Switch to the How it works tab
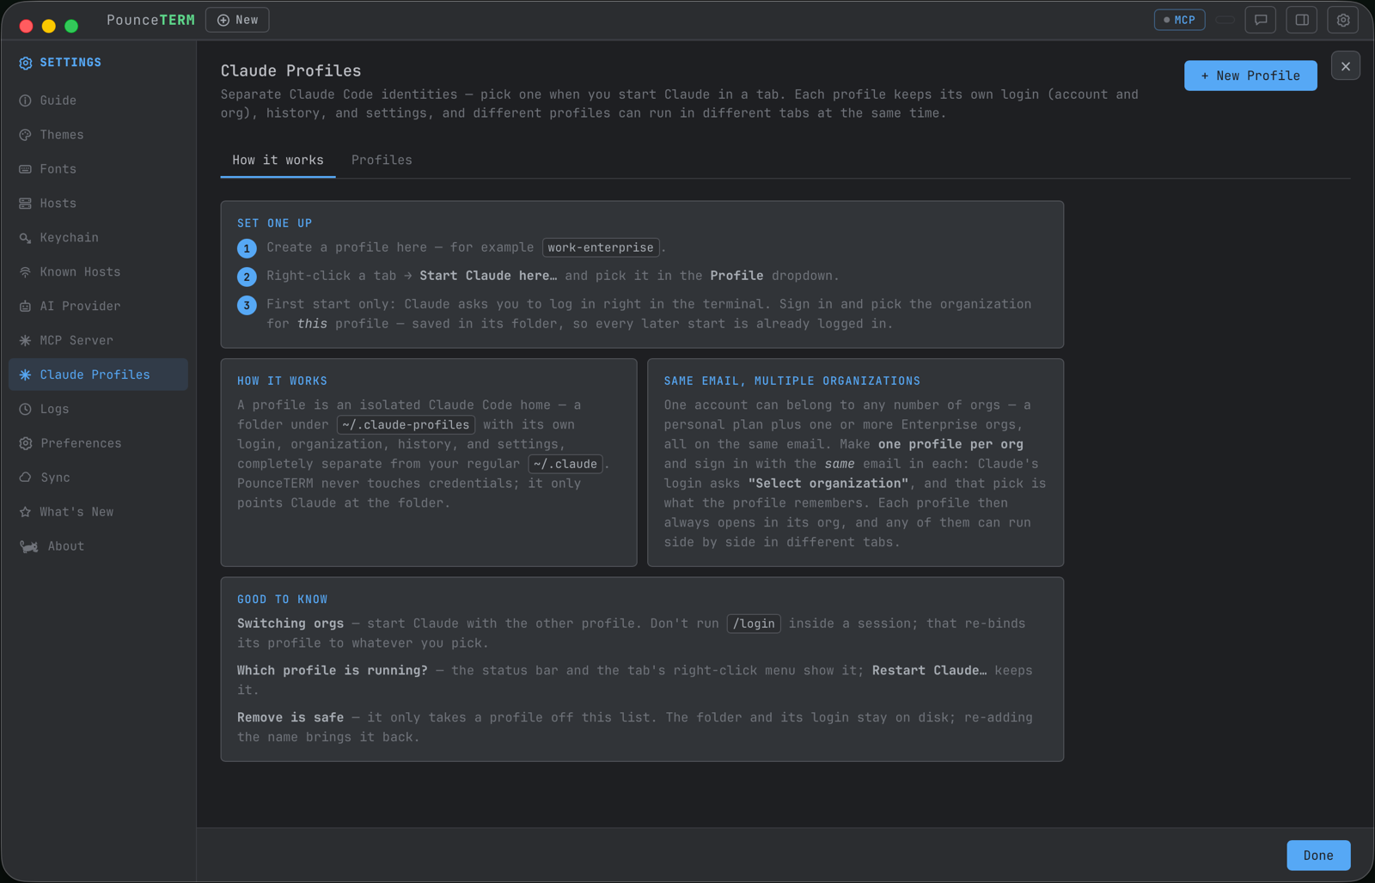 [x=278, y=161]
